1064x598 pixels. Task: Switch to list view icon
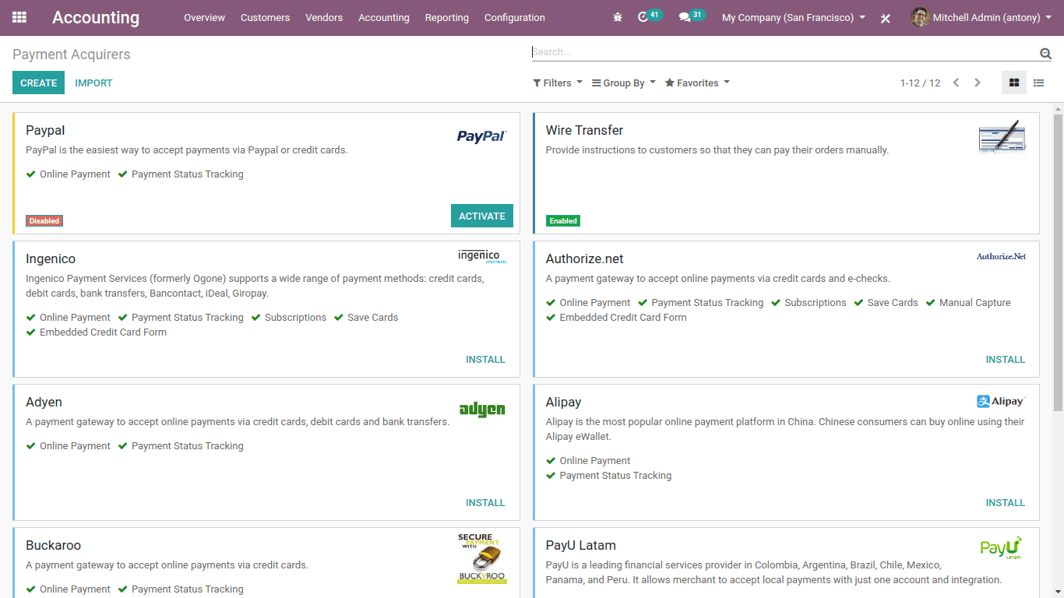[1039, 83]
